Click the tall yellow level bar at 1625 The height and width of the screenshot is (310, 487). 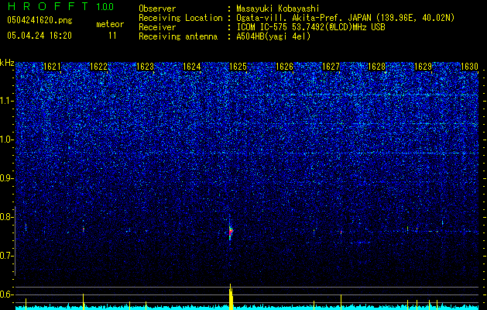tap(231, 298)
